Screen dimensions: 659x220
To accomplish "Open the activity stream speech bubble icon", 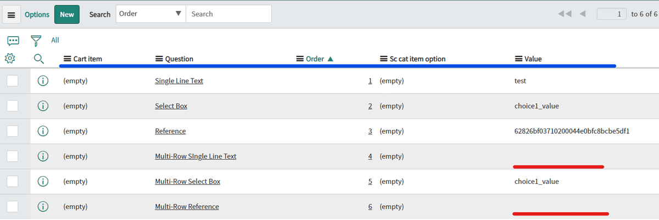I will (x=13, y=41).
